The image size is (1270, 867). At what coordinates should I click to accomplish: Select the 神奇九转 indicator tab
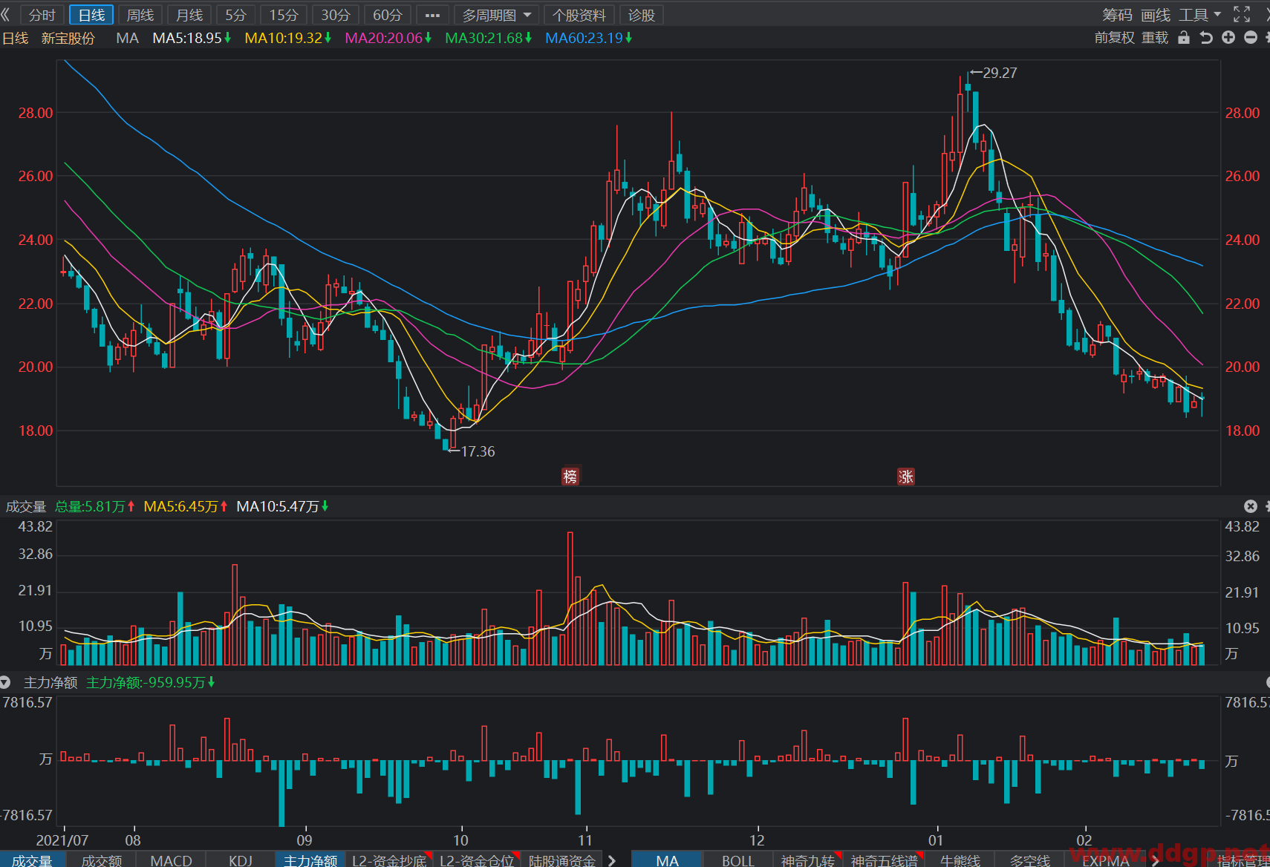[808, 860]
